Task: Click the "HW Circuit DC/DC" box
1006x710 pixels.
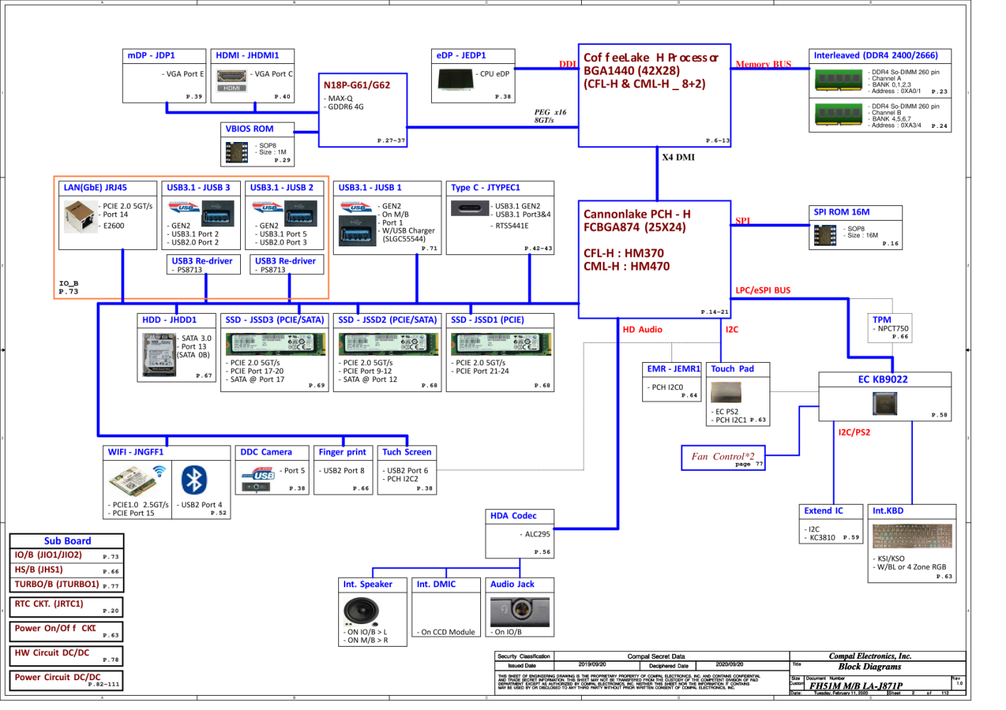Action: (66, 655)
